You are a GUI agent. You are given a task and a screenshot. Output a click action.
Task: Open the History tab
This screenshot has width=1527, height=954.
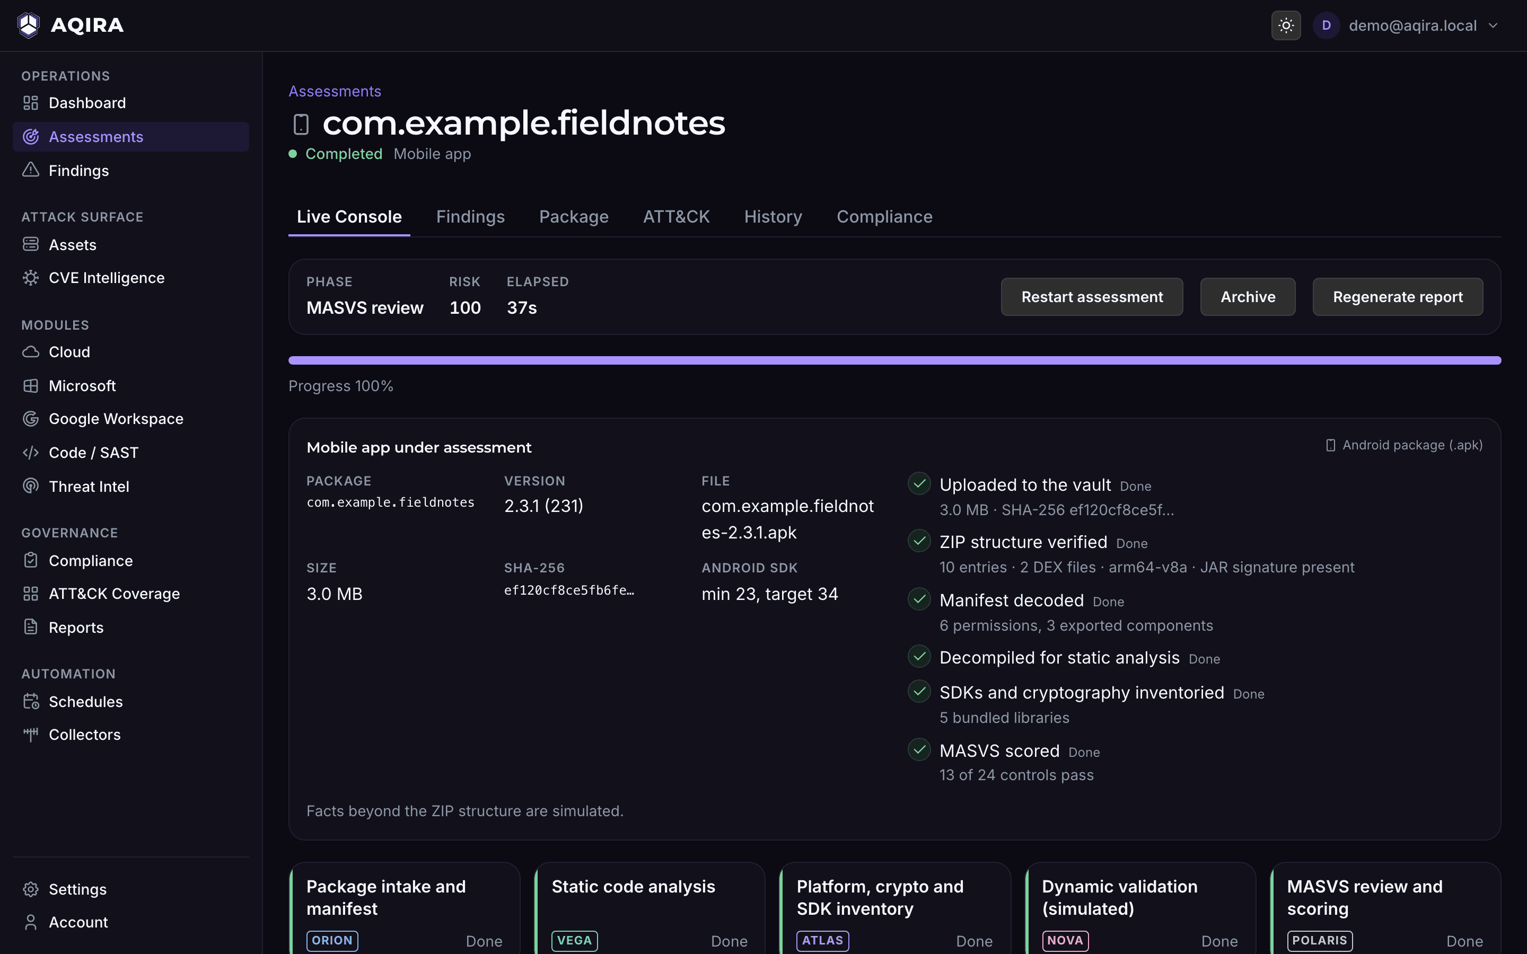point(773,216)
